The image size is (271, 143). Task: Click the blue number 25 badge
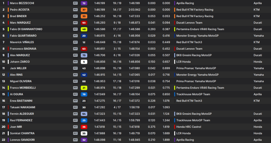84,120
